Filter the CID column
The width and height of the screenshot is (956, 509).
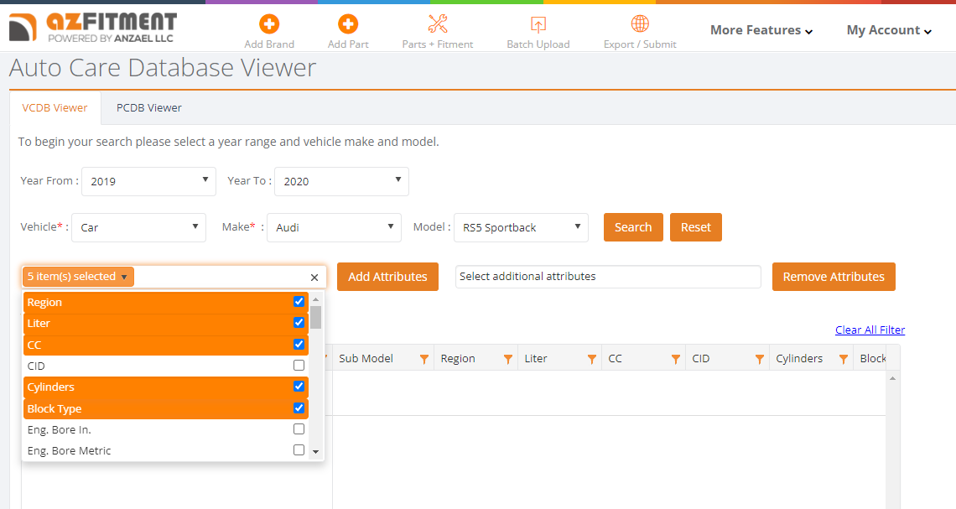point(759,359)
